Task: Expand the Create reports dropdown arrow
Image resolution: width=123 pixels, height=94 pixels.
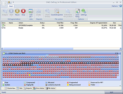Action: tap(38, 17)
